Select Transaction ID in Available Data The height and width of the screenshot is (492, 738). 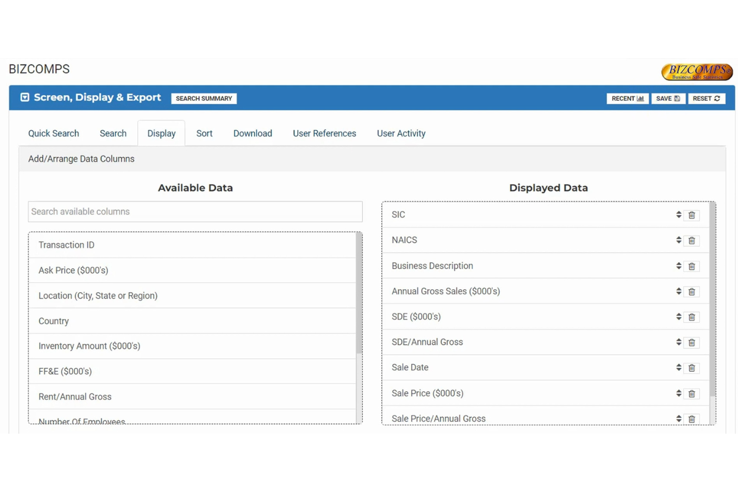click(66, 245)
